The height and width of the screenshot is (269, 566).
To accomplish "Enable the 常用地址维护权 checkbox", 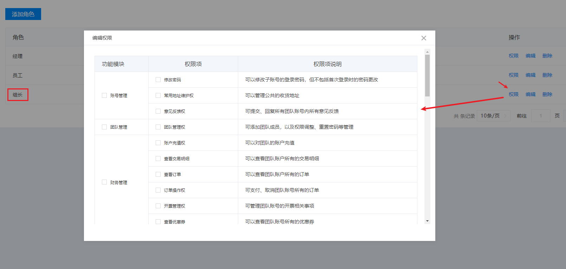I will coord(158,95).
